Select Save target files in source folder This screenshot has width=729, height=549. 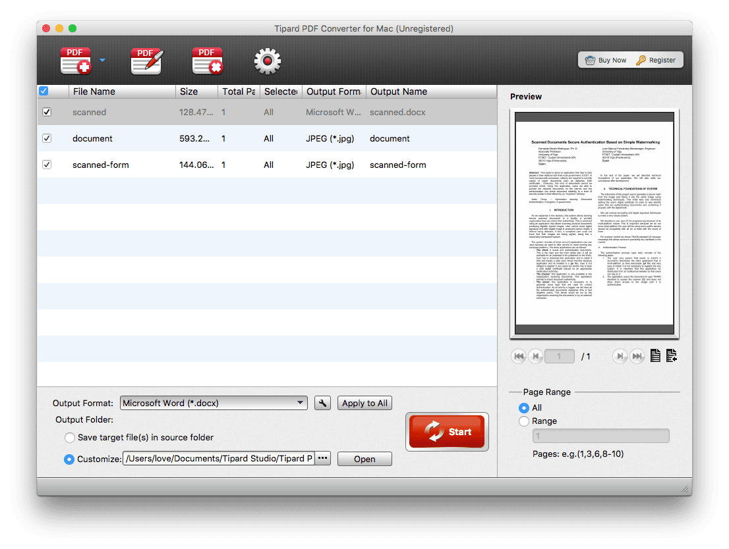pyautogui.click(x=69, y=437)
